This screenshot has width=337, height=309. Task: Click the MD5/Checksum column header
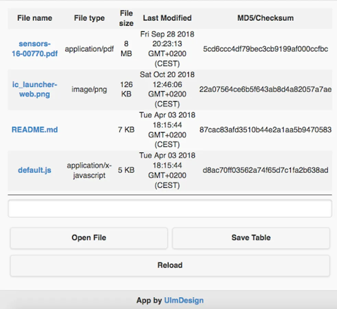tap(265, 18)
